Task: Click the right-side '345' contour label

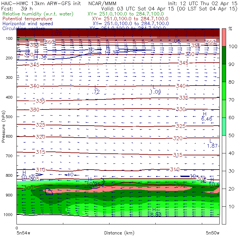Action: [184, 63]
